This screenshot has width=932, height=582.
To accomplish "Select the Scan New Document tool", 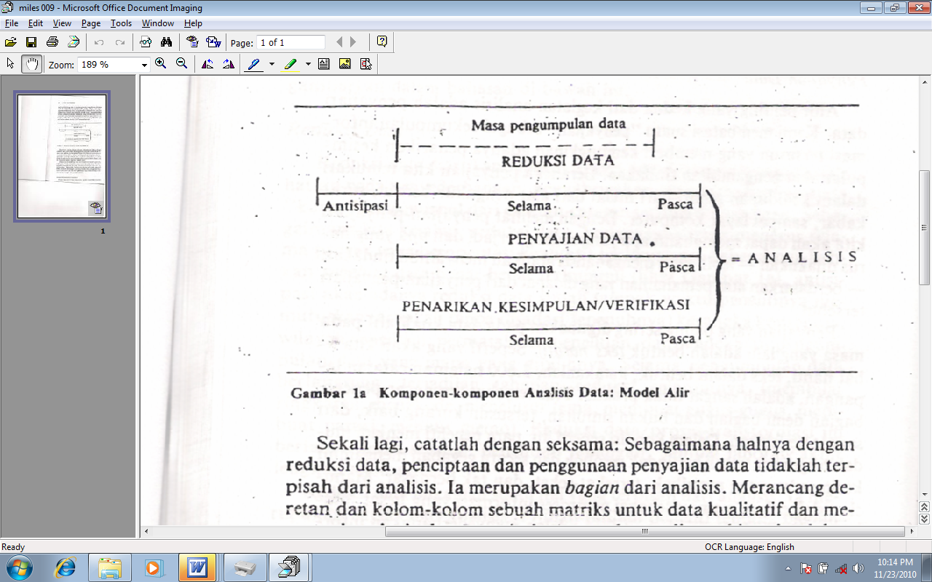I will (x=72, y=41).
